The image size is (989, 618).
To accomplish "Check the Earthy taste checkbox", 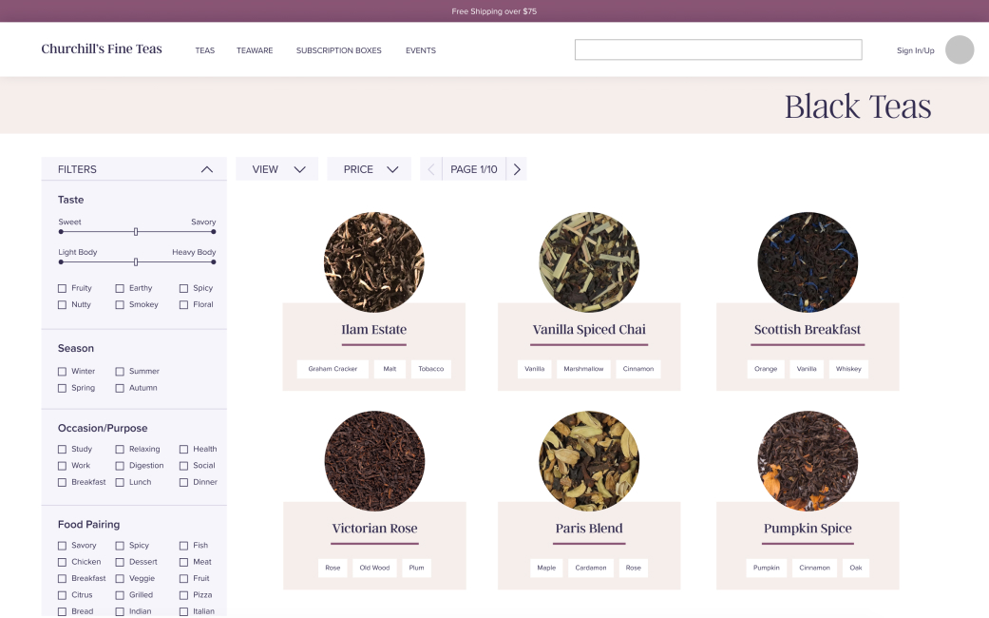I will pyautogui.click(x=119, y=288).
